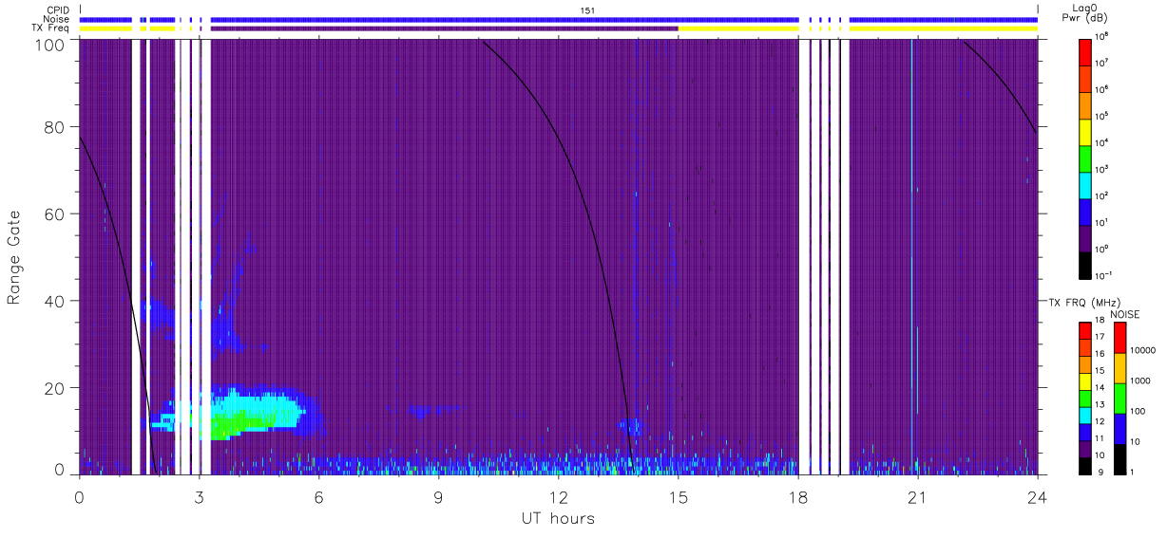
Task: Click the '40' tick on Range Gate axis
Action: [x=54, y=301]
